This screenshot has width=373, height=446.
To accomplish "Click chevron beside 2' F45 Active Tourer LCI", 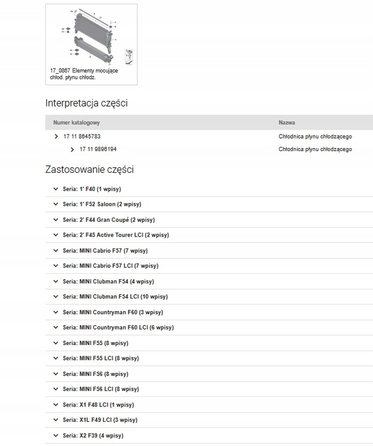I will 55,235.
